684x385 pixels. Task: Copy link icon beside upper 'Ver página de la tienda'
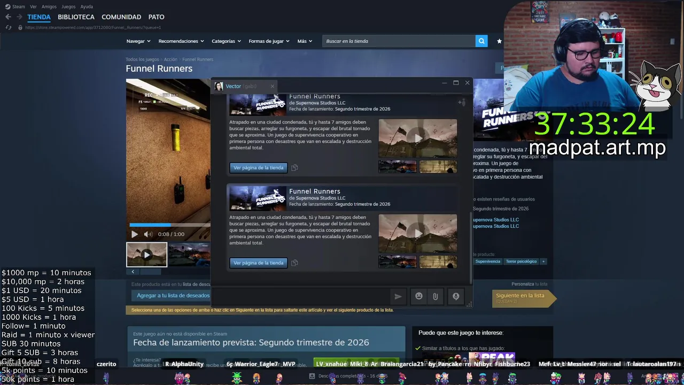point(294,167)
